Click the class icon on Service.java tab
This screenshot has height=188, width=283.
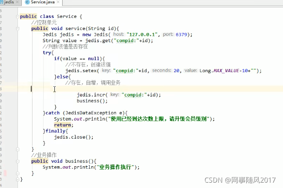[28, 2]
